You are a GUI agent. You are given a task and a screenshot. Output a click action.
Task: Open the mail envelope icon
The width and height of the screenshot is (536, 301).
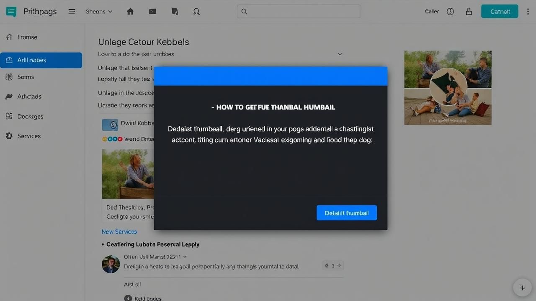152,12
